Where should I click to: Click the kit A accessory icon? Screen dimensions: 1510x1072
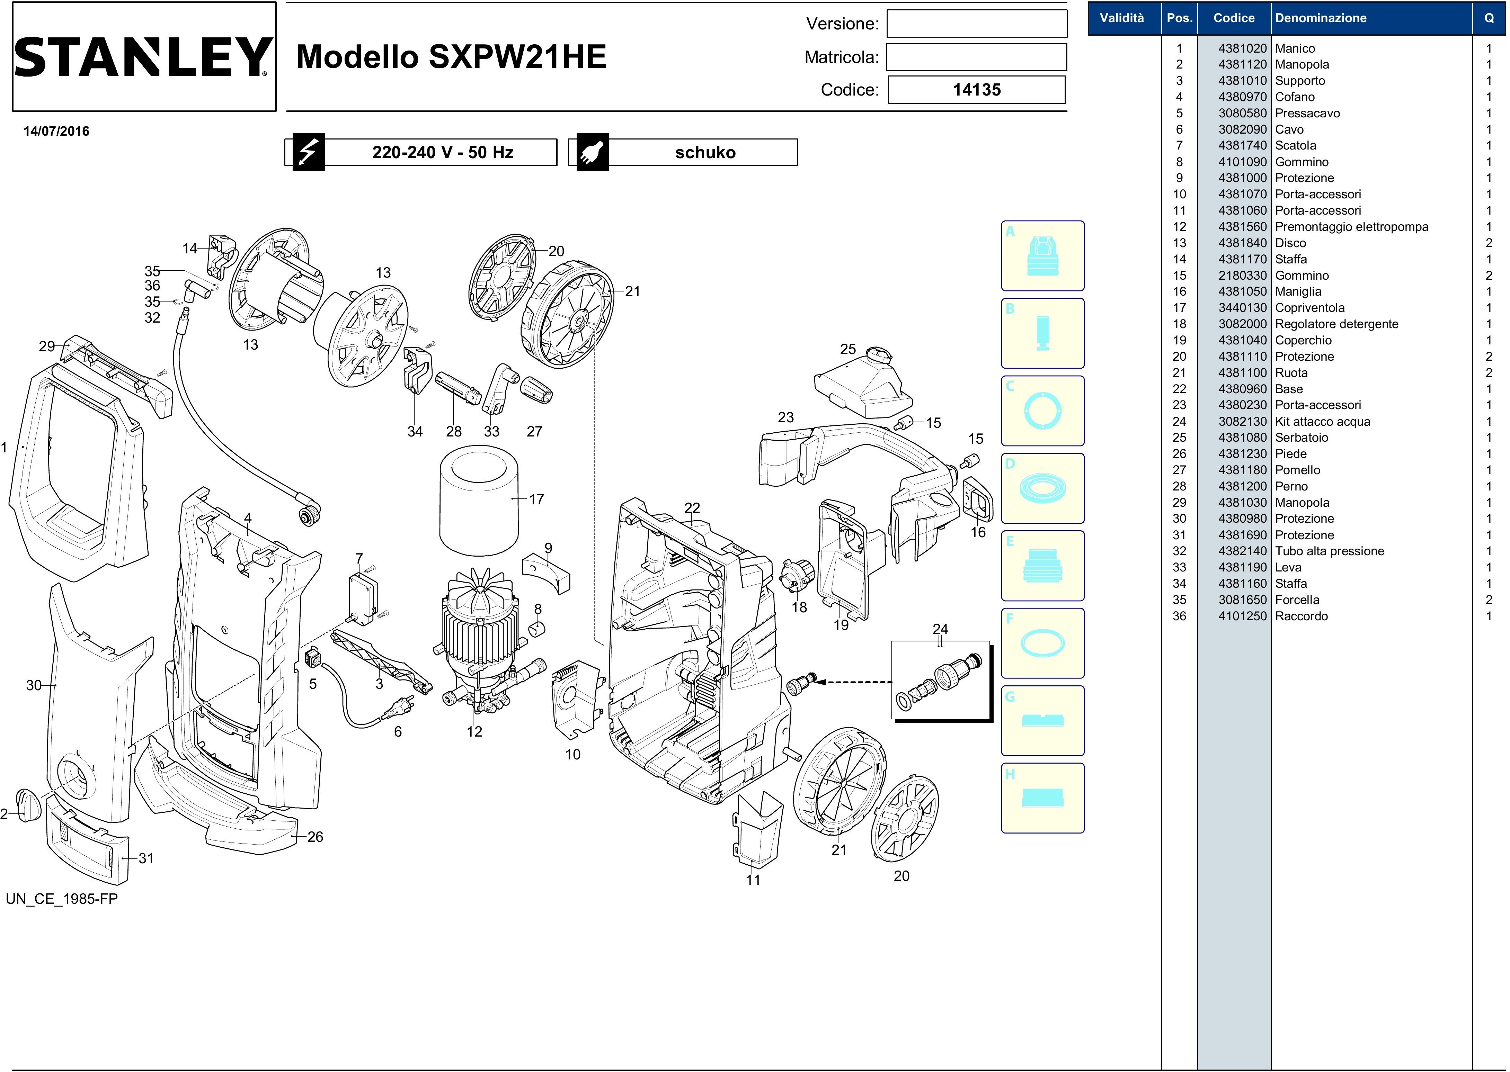click(x=1042, y=256)
